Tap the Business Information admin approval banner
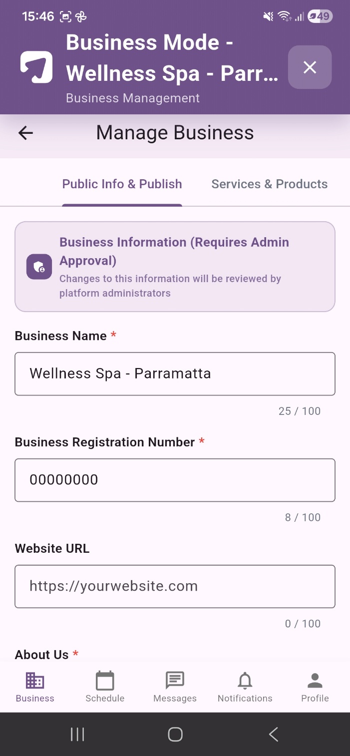 (175, 267)
